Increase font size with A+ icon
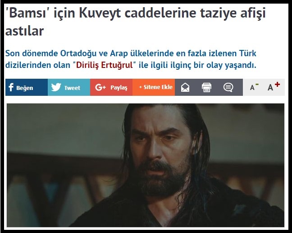The width and height of the screenshot is (292, 233). pyautogui.click(x=274, y=86)
